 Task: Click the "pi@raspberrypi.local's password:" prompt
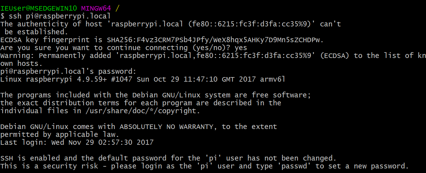click(68, 72)
